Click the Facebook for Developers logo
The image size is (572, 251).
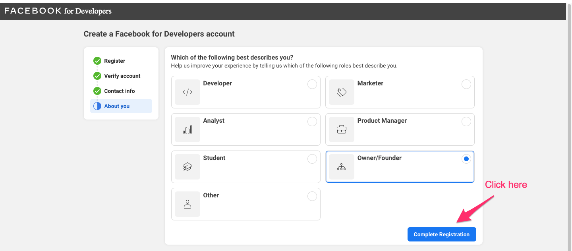[x=58, y=11]
